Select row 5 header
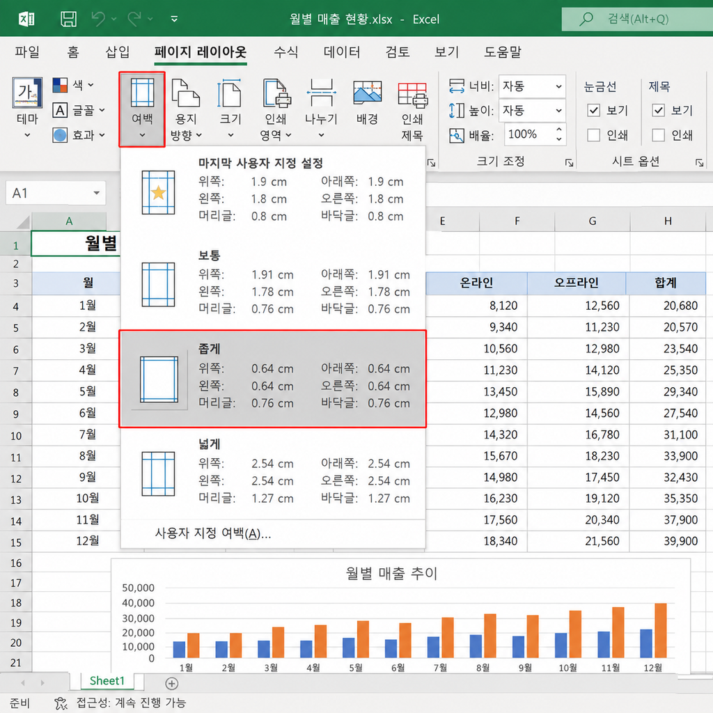Screen dimensions: 713x713 click(x=16, y=328)
